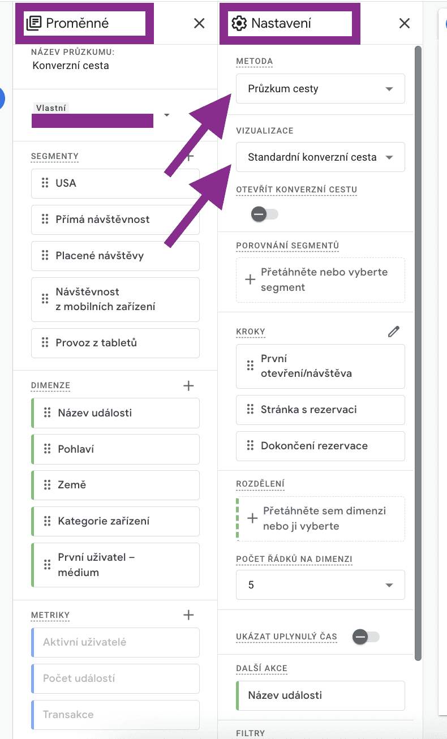Click the plus icon to add a metric
447x739 pixels.
coord(189,615)
